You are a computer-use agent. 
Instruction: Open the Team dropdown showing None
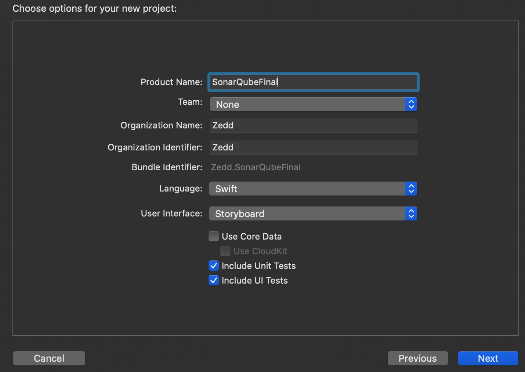[308, 105]
